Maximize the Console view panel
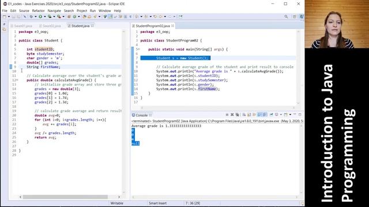This screenshot has width=369, height=207. (300, 114)
